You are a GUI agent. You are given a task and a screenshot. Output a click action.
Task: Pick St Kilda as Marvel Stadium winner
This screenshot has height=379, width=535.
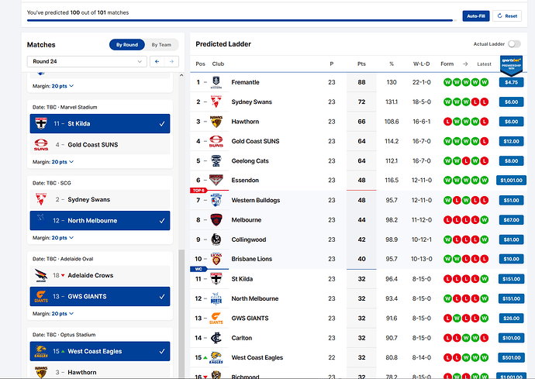[x=100, y=123]
